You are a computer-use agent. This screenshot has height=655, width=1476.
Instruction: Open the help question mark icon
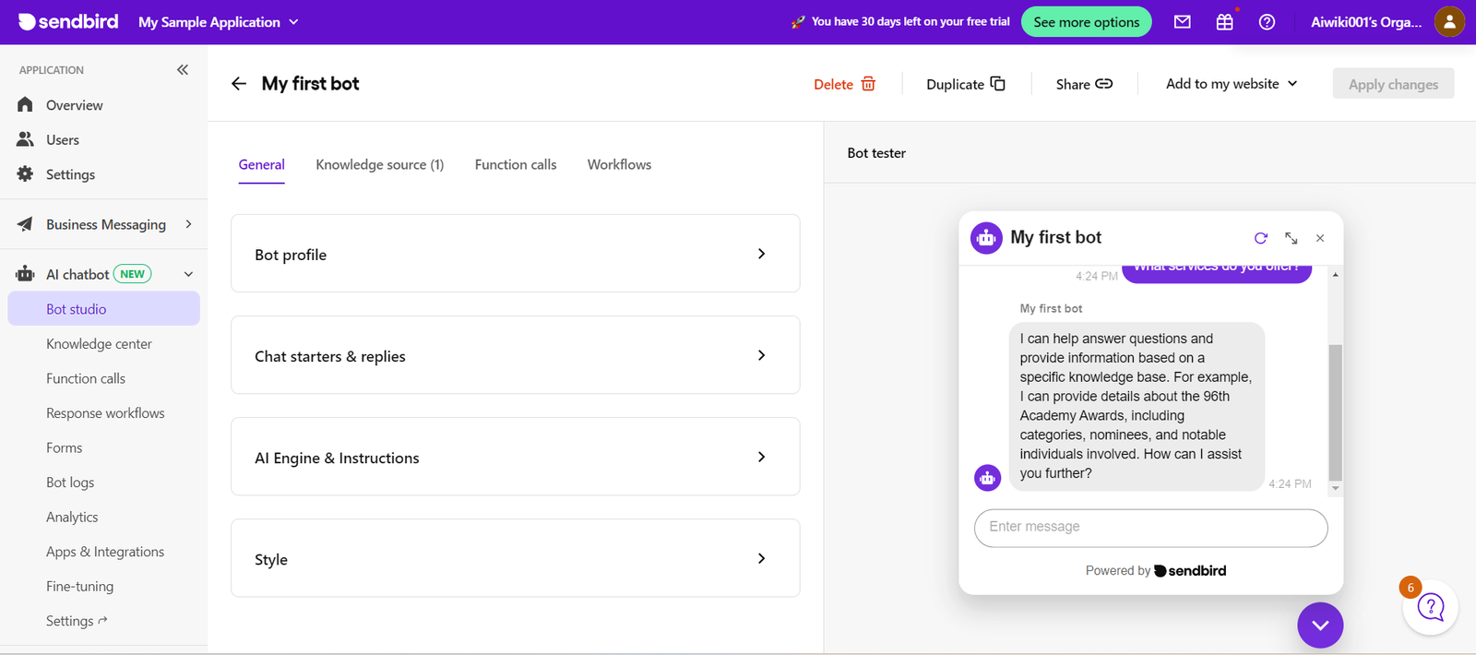[1267, 22]
